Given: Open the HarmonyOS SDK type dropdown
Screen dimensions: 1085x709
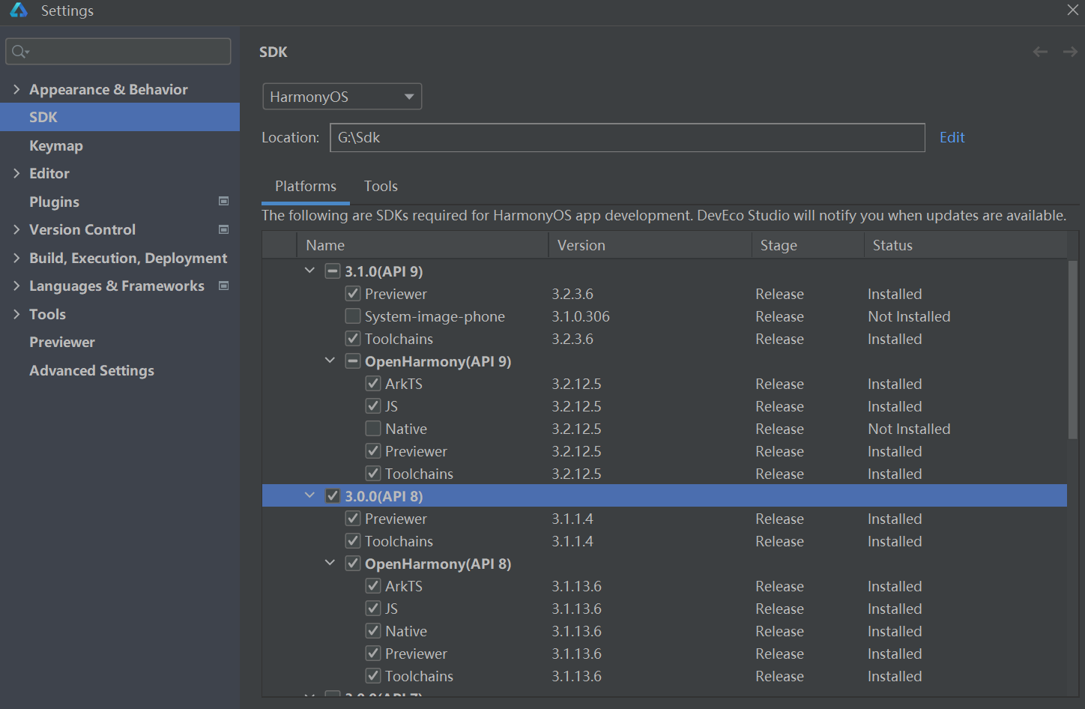Looking at the screenshot, I should (342, 97).
